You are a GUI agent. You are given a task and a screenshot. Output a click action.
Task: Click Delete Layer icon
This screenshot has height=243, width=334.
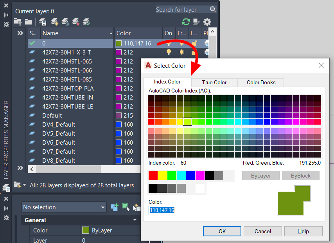pyautogui.click(x=76, y=22)
